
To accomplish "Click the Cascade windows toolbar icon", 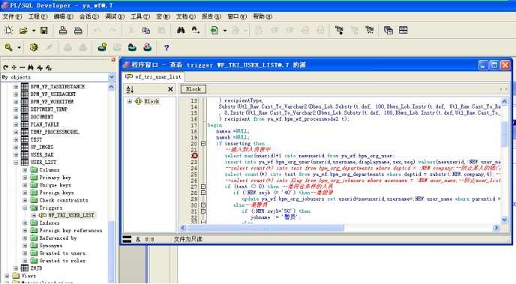I will tap(388, 31).
